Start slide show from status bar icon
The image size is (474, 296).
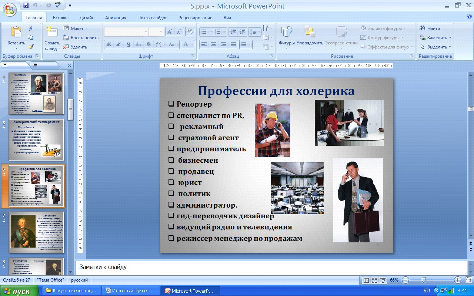point(383,280)
